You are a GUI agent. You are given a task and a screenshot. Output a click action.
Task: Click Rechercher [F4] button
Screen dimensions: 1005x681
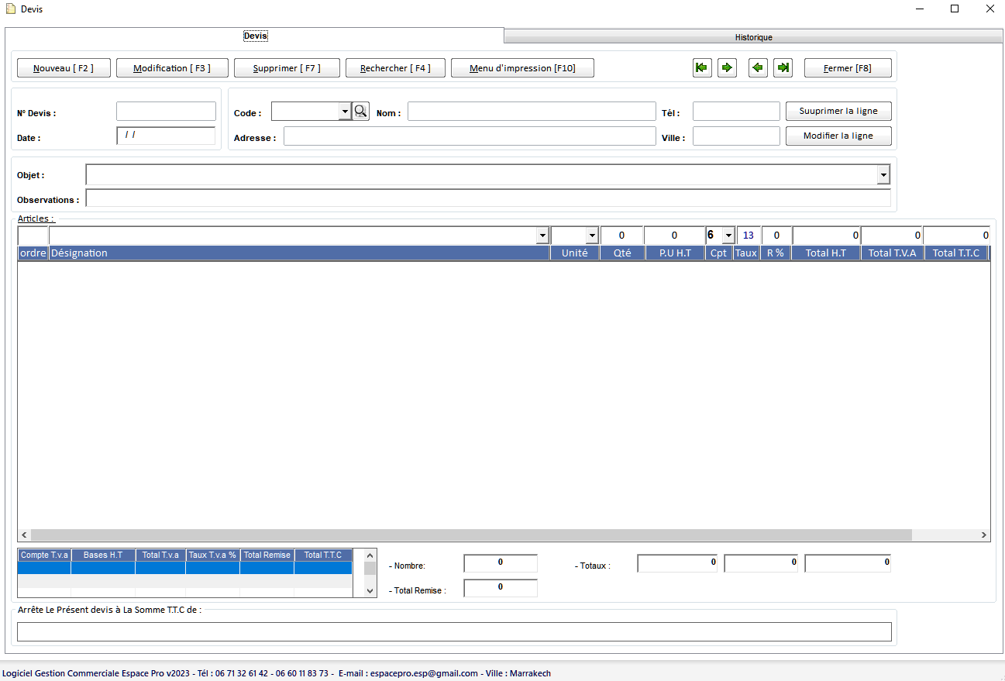coord(395,68)
